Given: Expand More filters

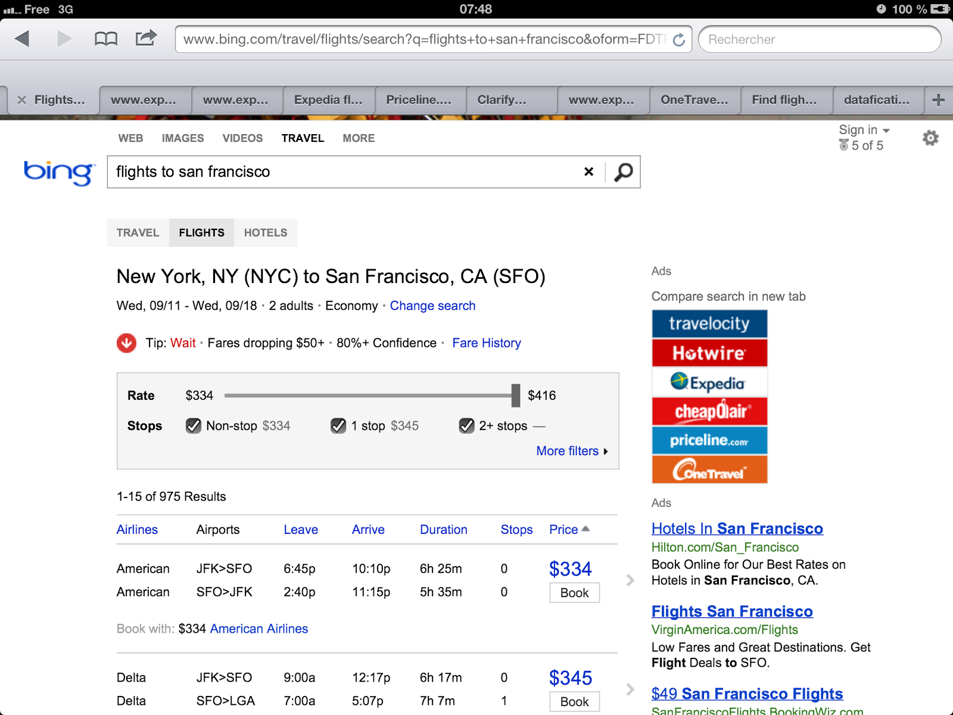Looking at the screenshot, I should pyautogui.click(x=572, y=451).
